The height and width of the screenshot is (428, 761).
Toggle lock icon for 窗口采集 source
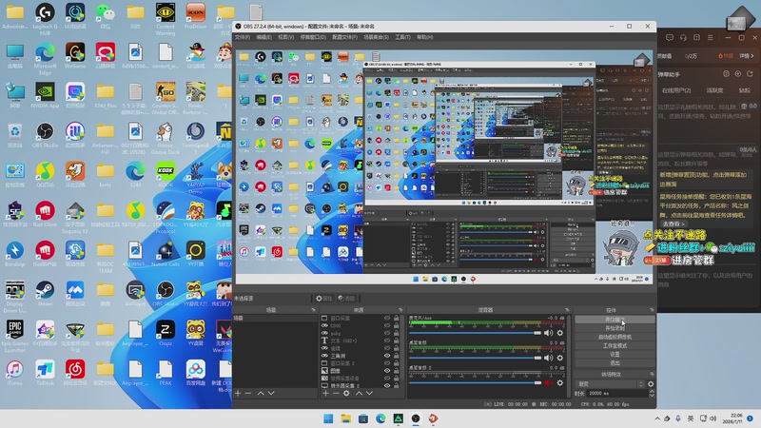pyautogui.click(x=398, y=320)
